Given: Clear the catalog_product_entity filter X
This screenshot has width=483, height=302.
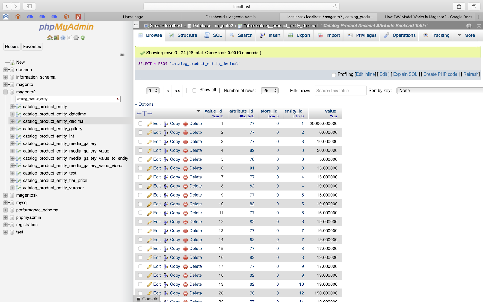Looking at the screenshot, I should point(118,99).
